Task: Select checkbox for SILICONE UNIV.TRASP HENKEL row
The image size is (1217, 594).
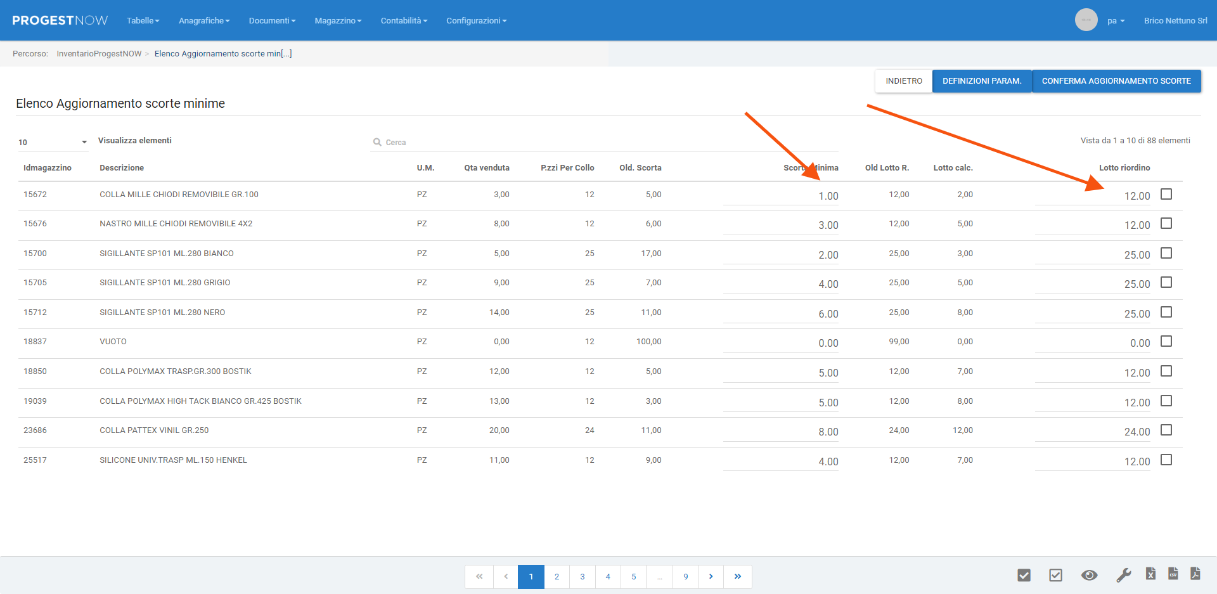Action: 1166,460
